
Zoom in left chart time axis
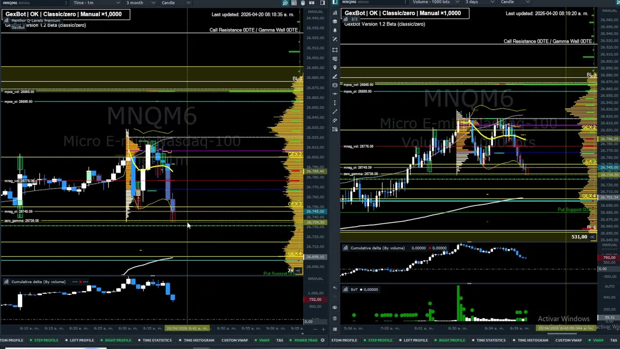tap(323, 329)
